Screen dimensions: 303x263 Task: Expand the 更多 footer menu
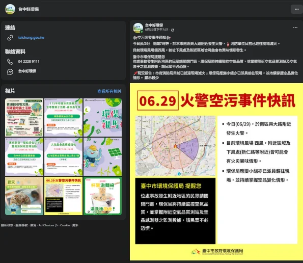point(75,225)
